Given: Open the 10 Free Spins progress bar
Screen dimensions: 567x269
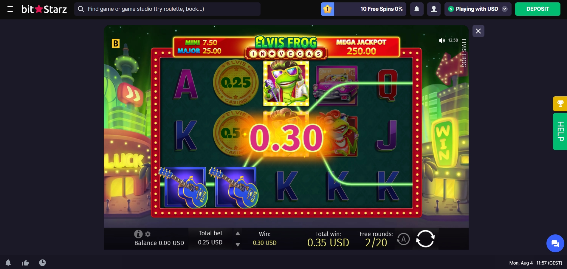Looking at the screenshot, I should coord(370,9).
